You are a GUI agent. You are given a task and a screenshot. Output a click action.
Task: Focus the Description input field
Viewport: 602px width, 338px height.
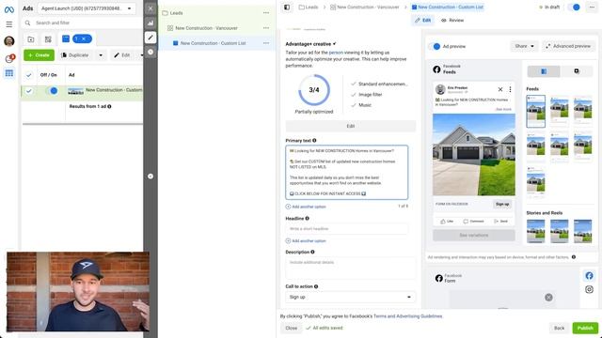coord(351,268)
